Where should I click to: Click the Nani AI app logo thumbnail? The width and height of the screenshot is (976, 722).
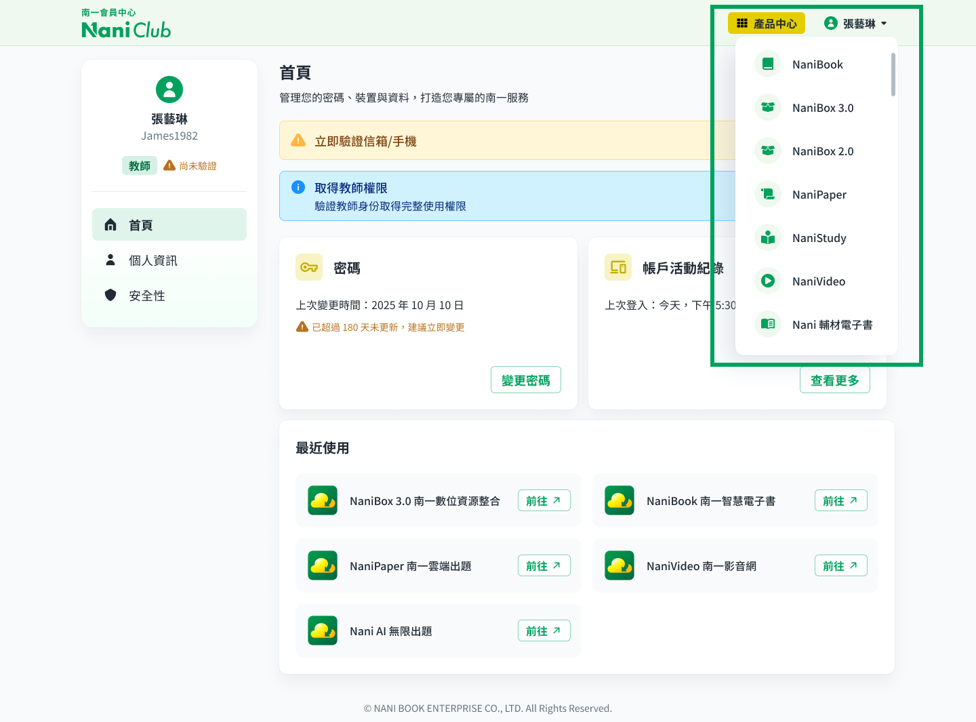pos(323,630)
